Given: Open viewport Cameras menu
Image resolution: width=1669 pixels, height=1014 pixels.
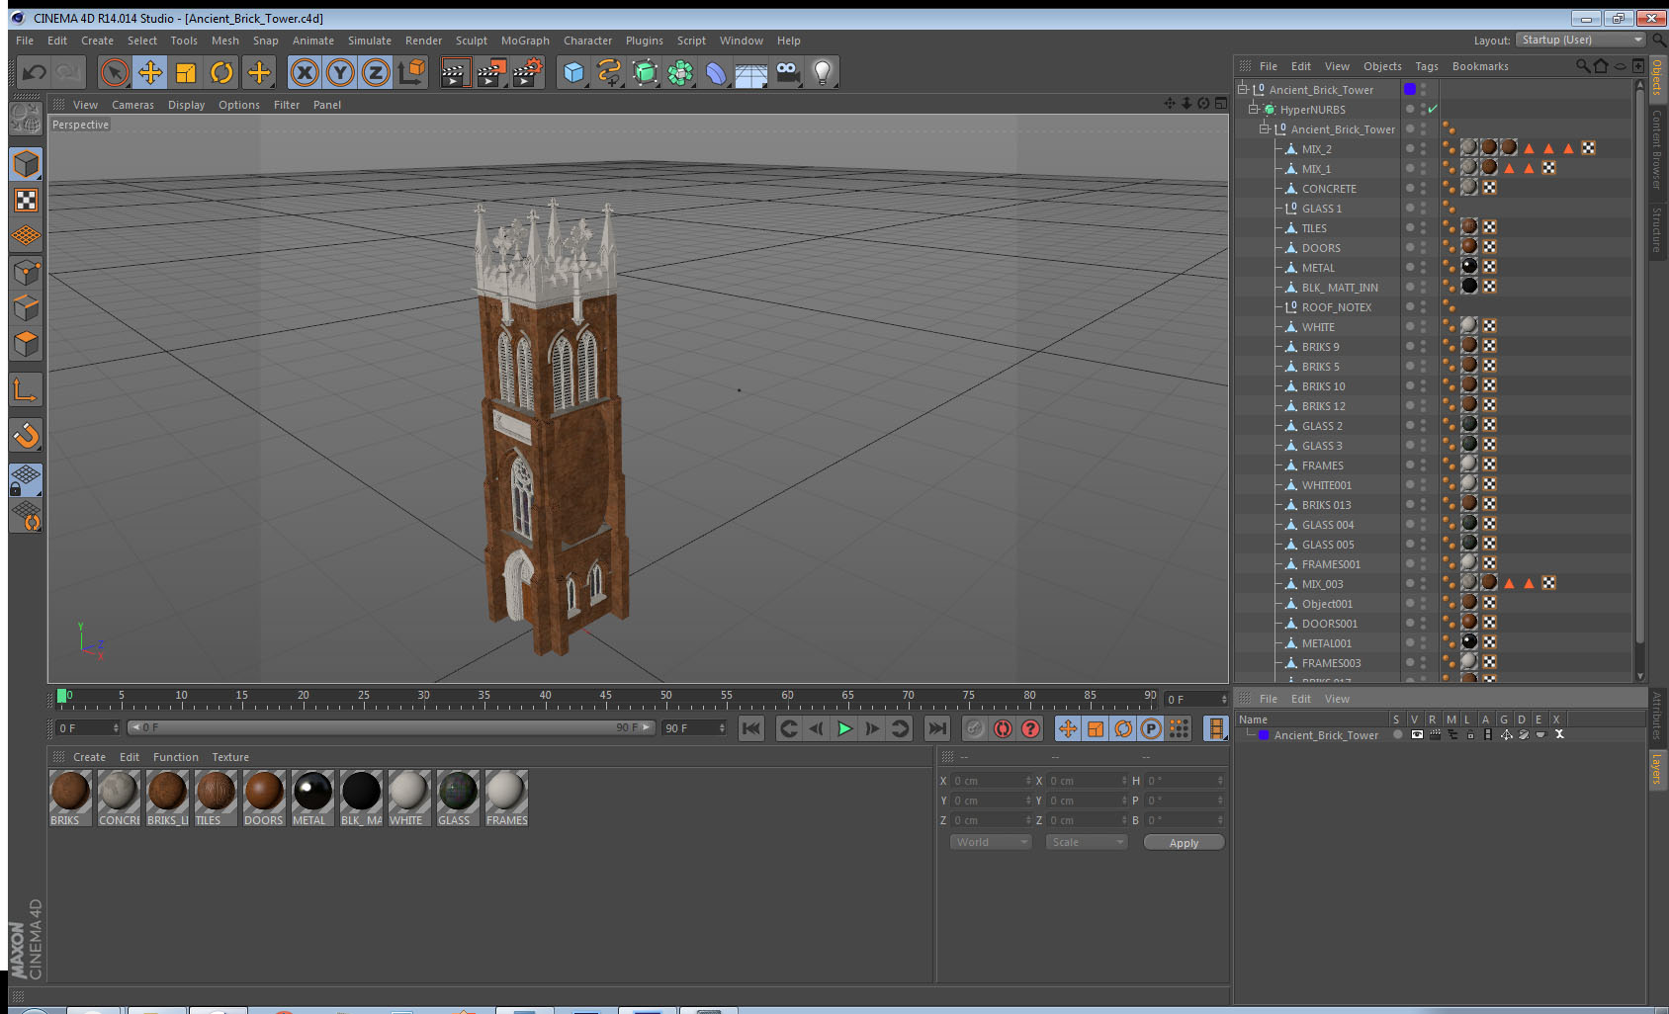Looking at the screenshot, I should [132, 105].
